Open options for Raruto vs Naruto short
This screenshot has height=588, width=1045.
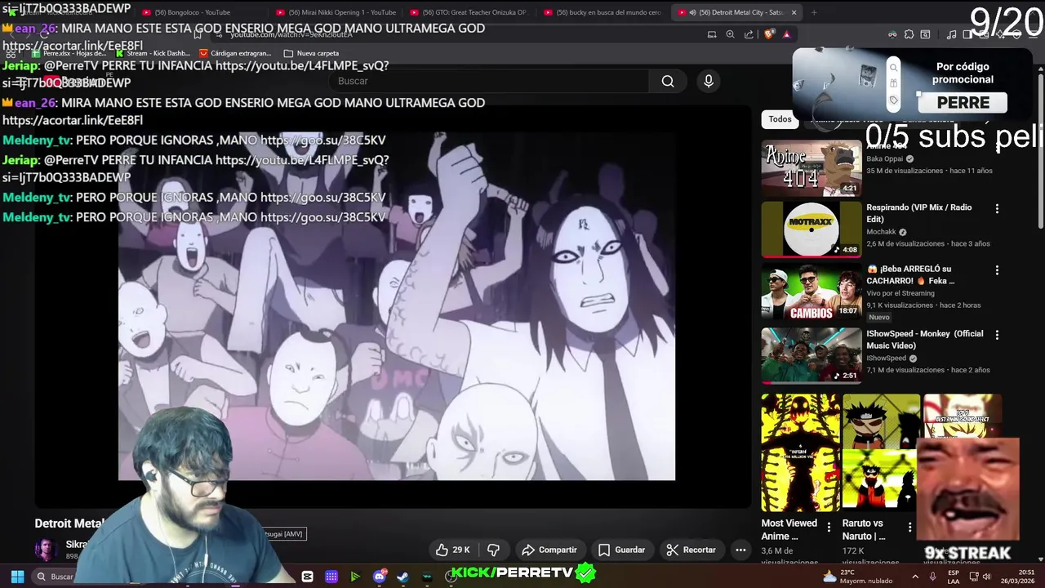click(x=909, y=528)
